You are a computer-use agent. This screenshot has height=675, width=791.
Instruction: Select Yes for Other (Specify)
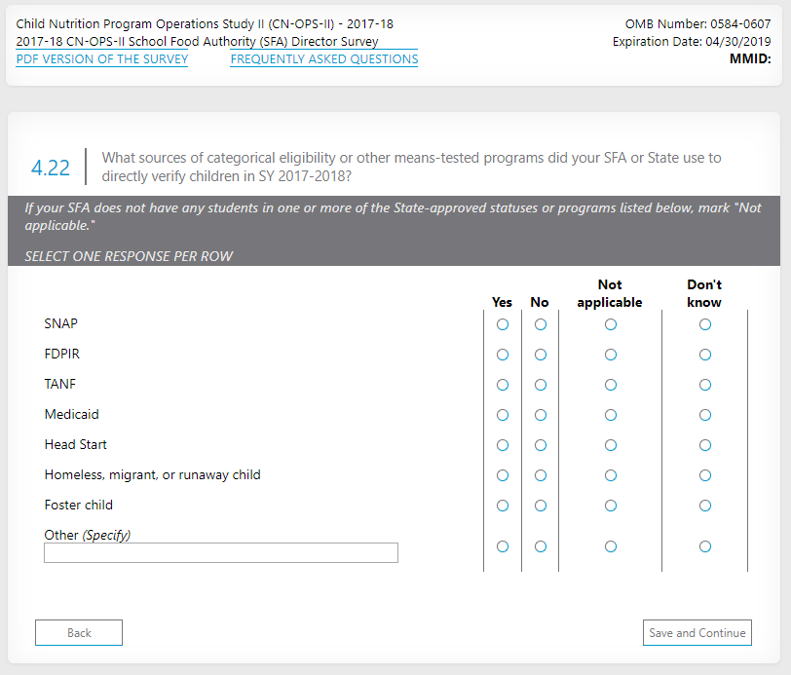[503, 547]
